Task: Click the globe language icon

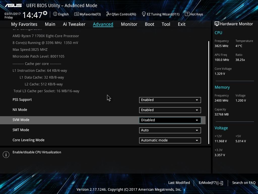Action: (x=55, y=14)
